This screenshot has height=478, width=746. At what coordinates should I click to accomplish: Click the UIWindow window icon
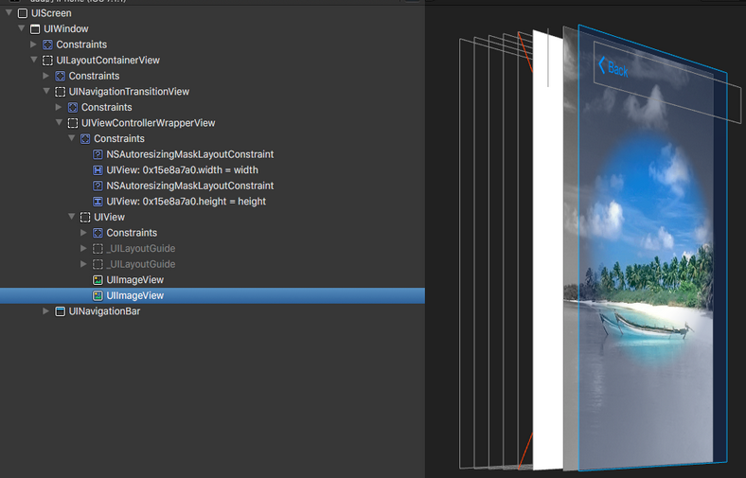tap(35, 29)
